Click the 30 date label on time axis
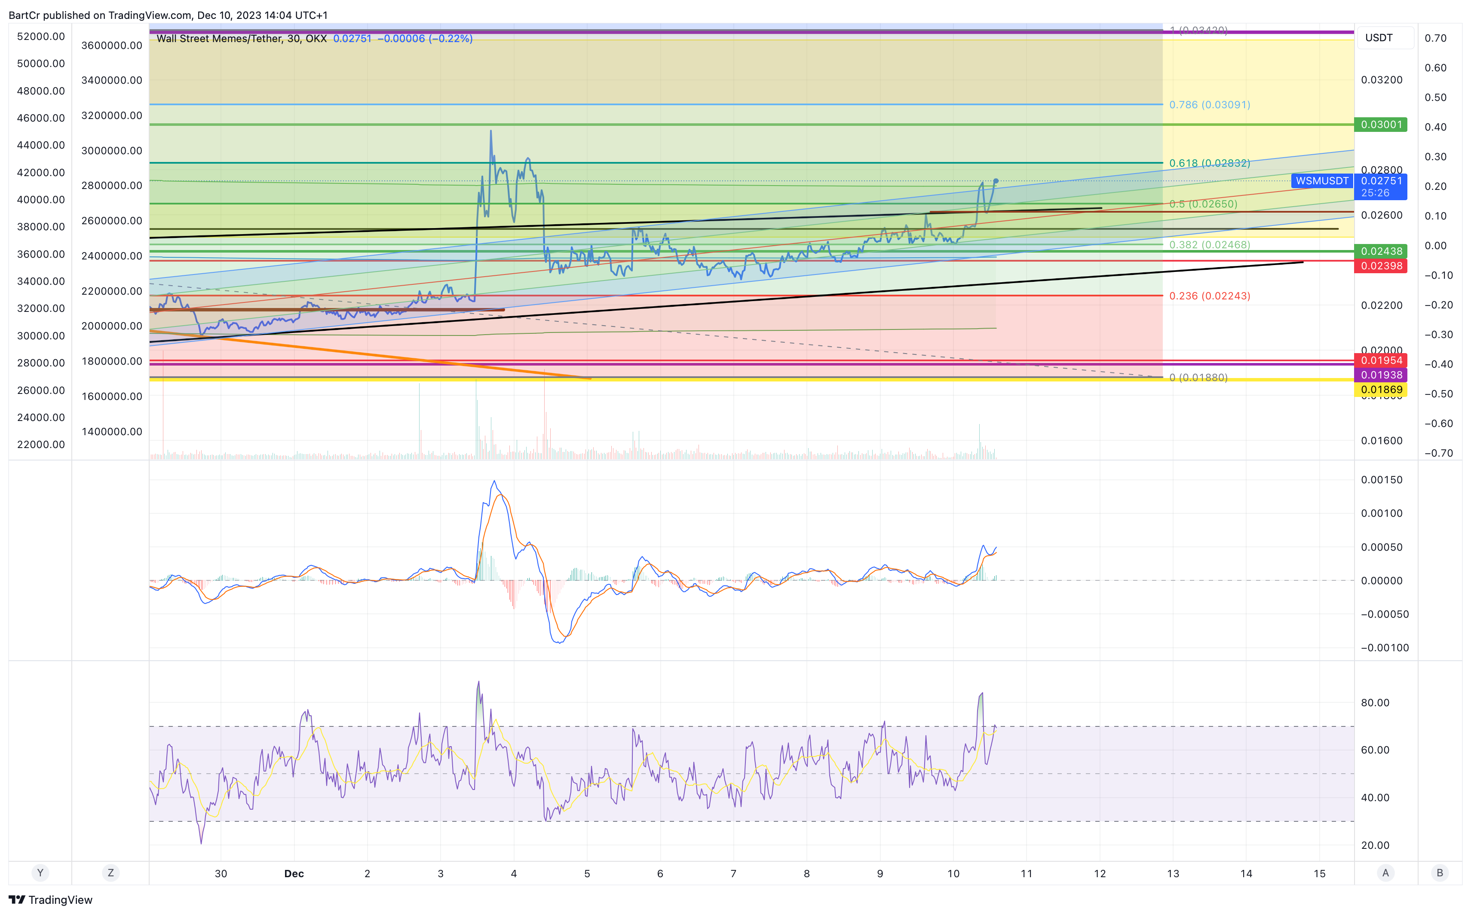This screenshot has height=915, width=1471. point(221,873)
